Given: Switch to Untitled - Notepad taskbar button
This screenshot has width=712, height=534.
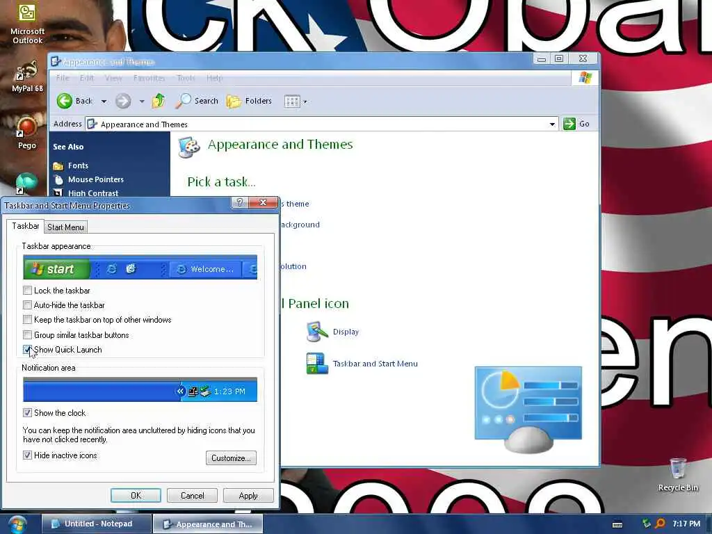Looking at the screenshot, I should 96,524.
